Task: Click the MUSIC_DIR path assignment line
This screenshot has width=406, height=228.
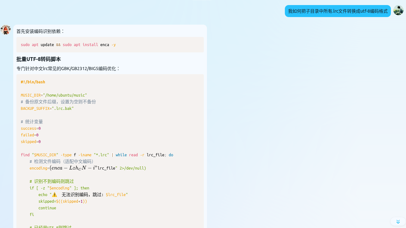Action: tap(54, 95)
